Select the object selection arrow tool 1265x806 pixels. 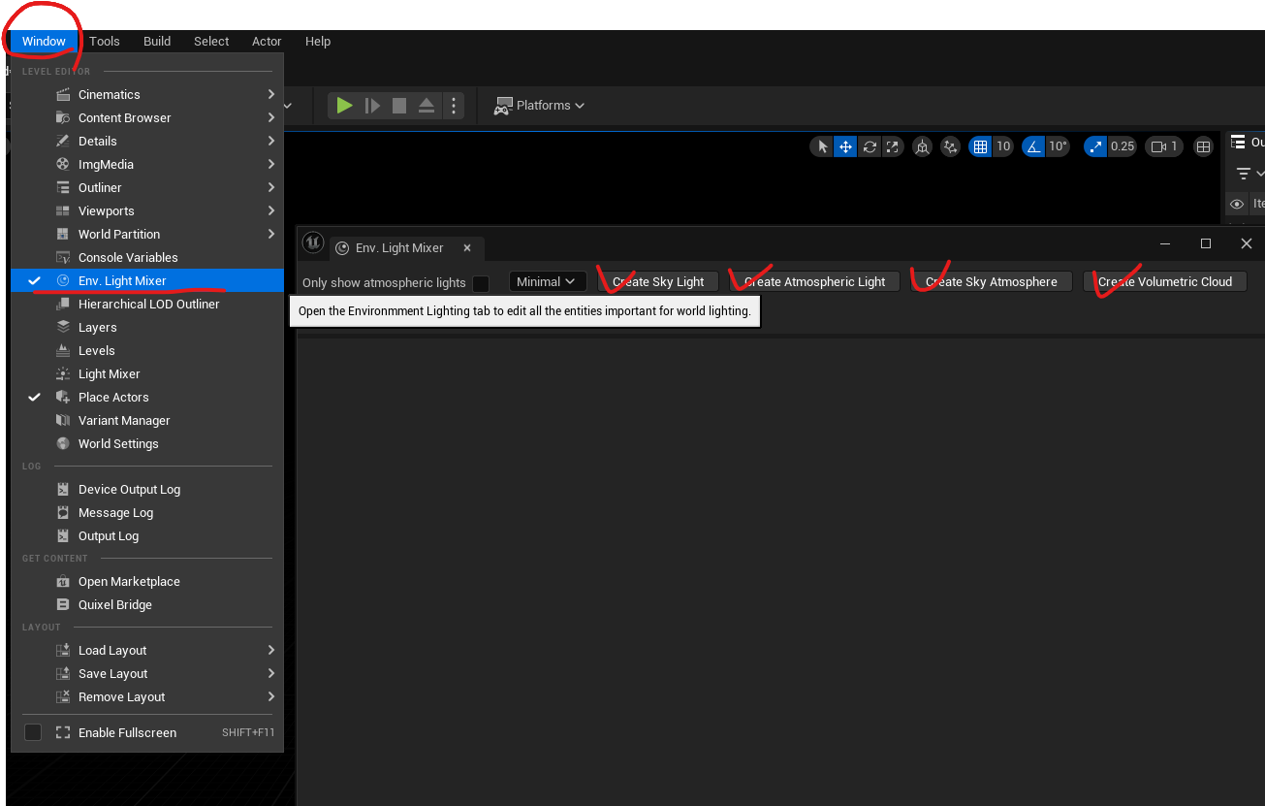click(x=823, y=146)
